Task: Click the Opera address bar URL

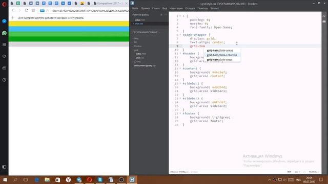Action: pyautogui.click(x=90, y=10)
